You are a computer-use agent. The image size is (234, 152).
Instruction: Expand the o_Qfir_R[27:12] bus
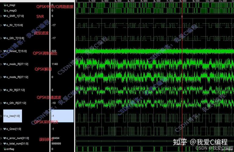[x=1, y=103]
